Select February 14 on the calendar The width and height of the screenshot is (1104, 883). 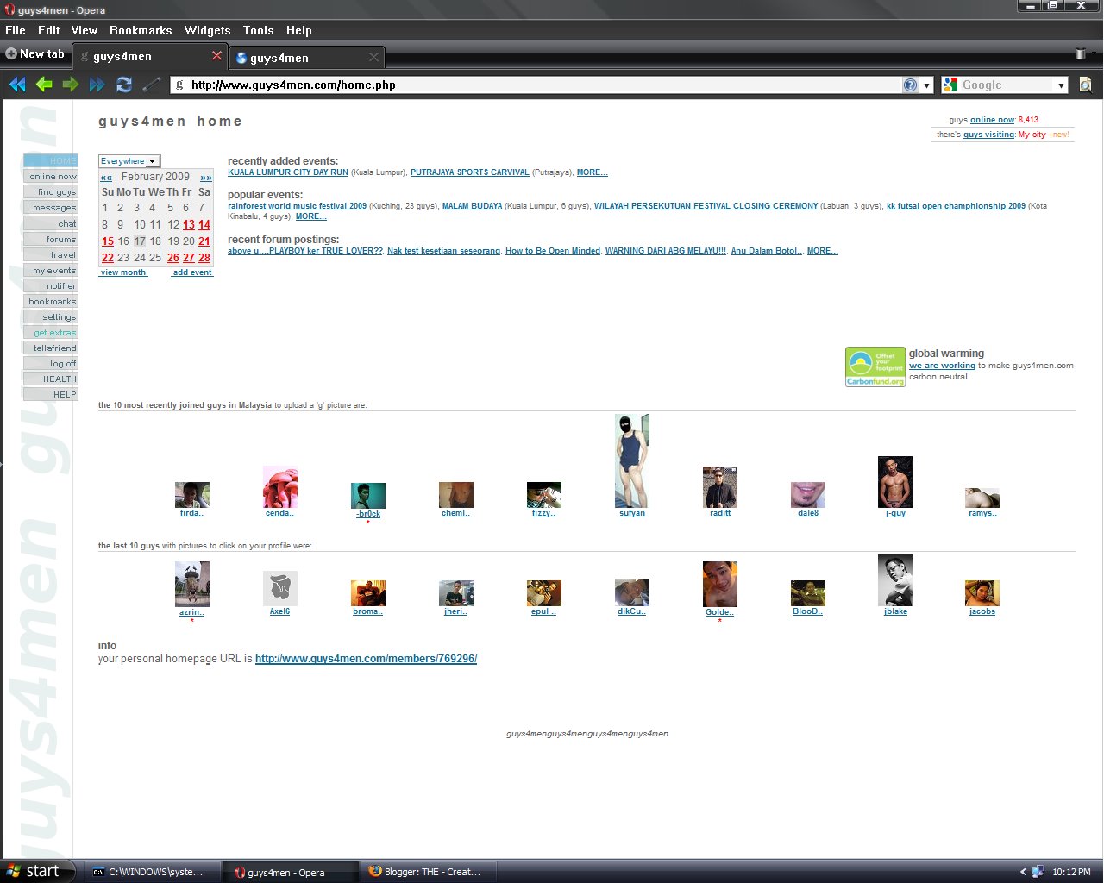pyautogui.click(x=204, y=224)
